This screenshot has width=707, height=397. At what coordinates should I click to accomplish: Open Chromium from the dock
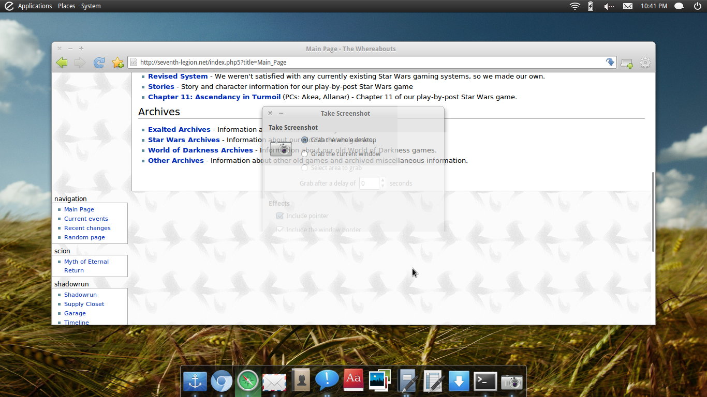(x=221, y=382)
